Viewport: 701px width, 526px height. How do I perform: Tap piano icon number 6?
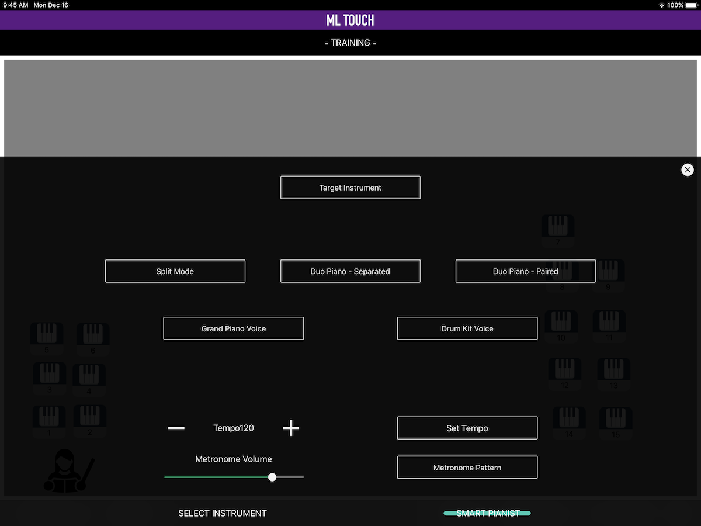tap(93, 340)
